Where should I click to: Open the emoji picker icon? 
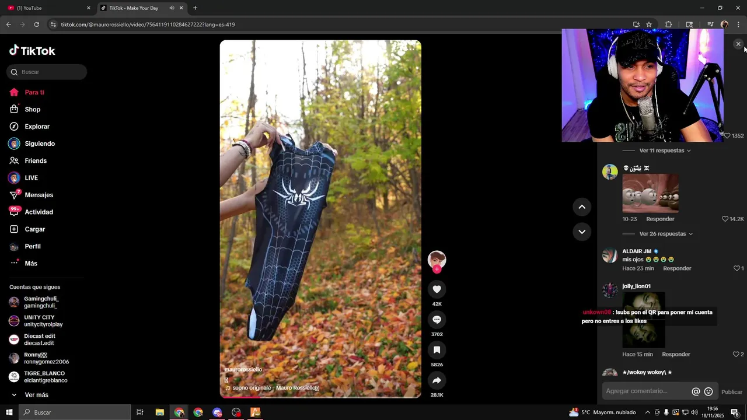click(708, 391)
